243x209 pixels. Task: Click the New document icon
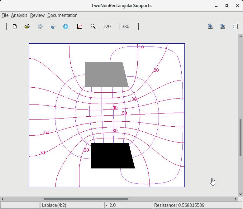(15, 27)
